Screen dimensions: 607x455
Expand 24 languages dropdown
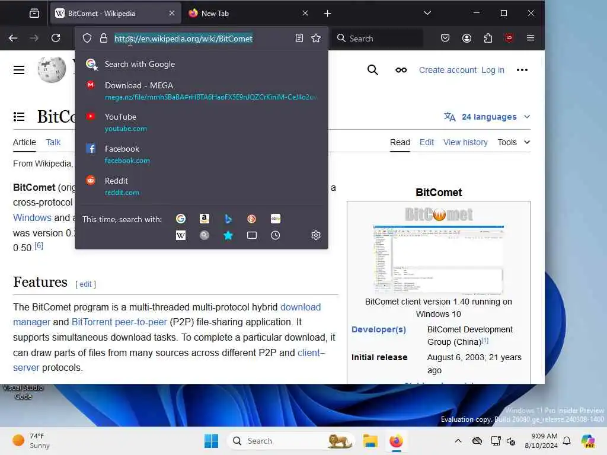tap(487, 117)
